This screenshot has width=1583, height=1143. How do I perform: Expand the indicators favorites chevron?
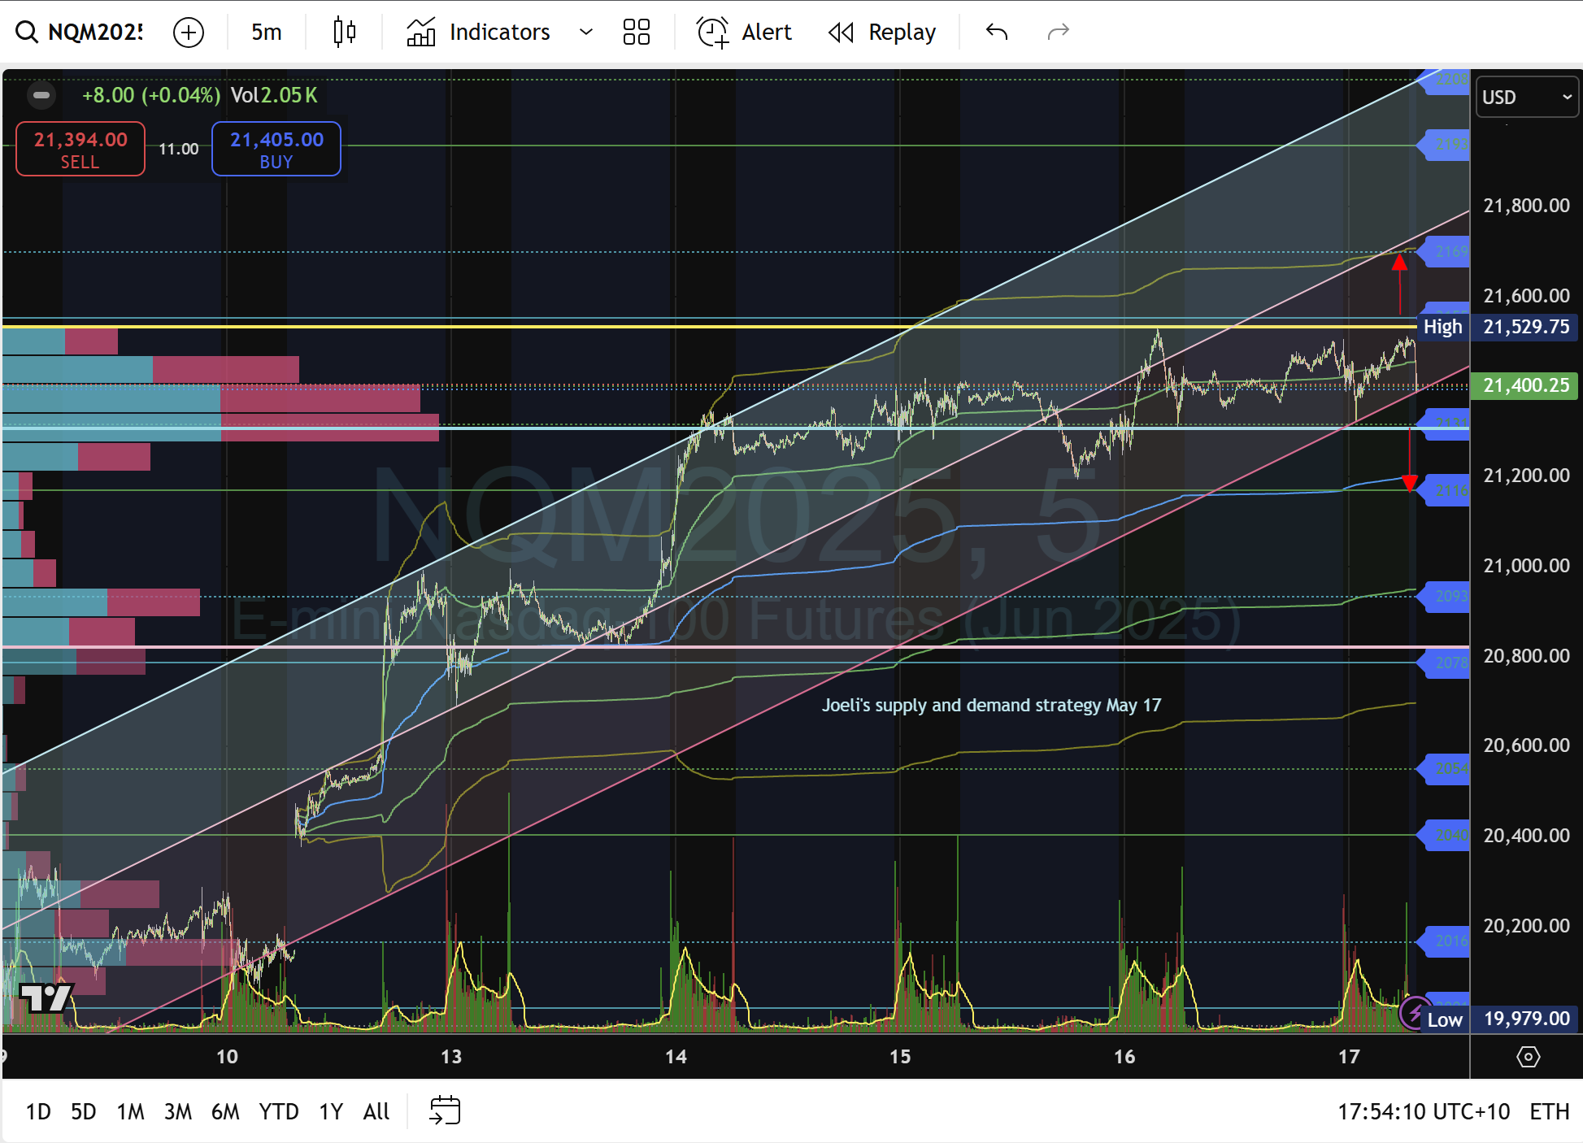tap(585, 32)
